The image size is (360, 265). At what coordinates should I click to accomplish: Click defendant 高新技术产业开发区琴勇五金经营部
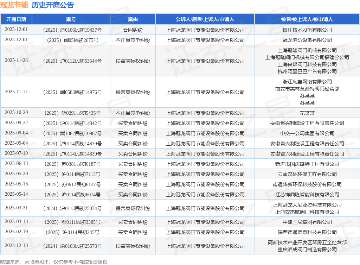pos(307,242)
